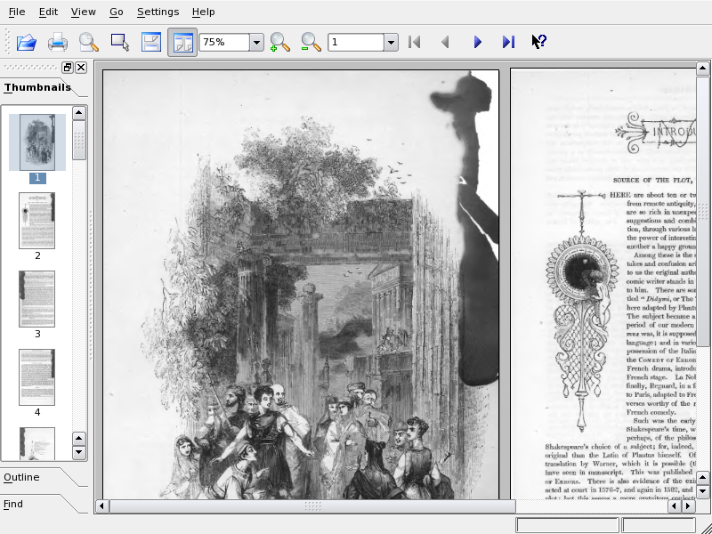The height and width of the screenshot is (534, 712).
Task: Click document vertical scroll up arrow at top
Action: [x=703, y=69]
